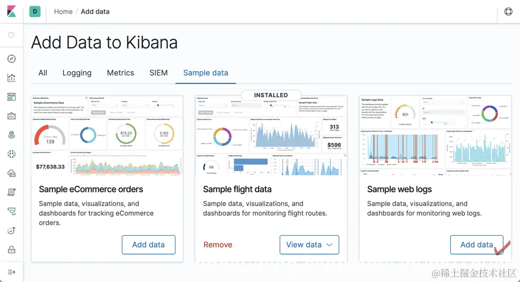
Task: Click the Sample web logs title
Action: tap(399, 189)
